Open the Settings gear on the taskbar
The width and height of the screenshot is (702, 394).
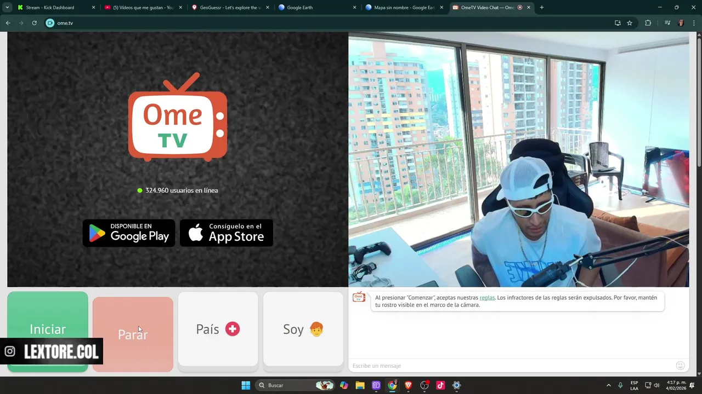coord(456,385)
